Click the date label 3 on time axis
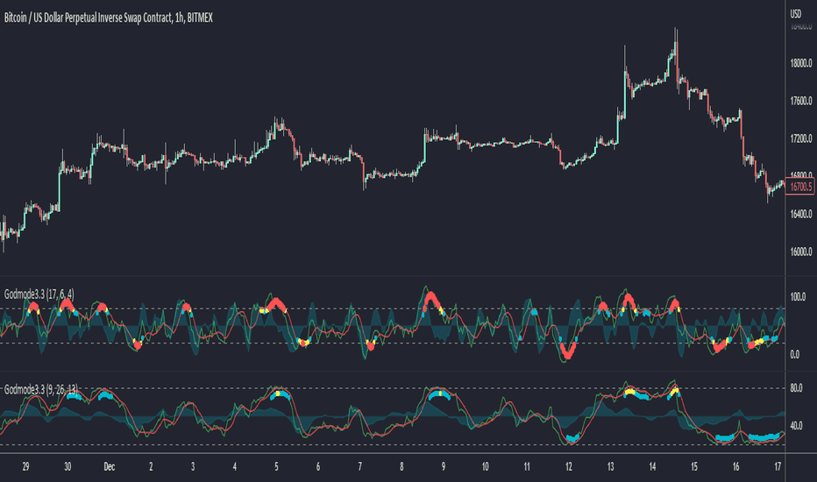This screenshot has width=817, height=482. (x=193, y=467)
